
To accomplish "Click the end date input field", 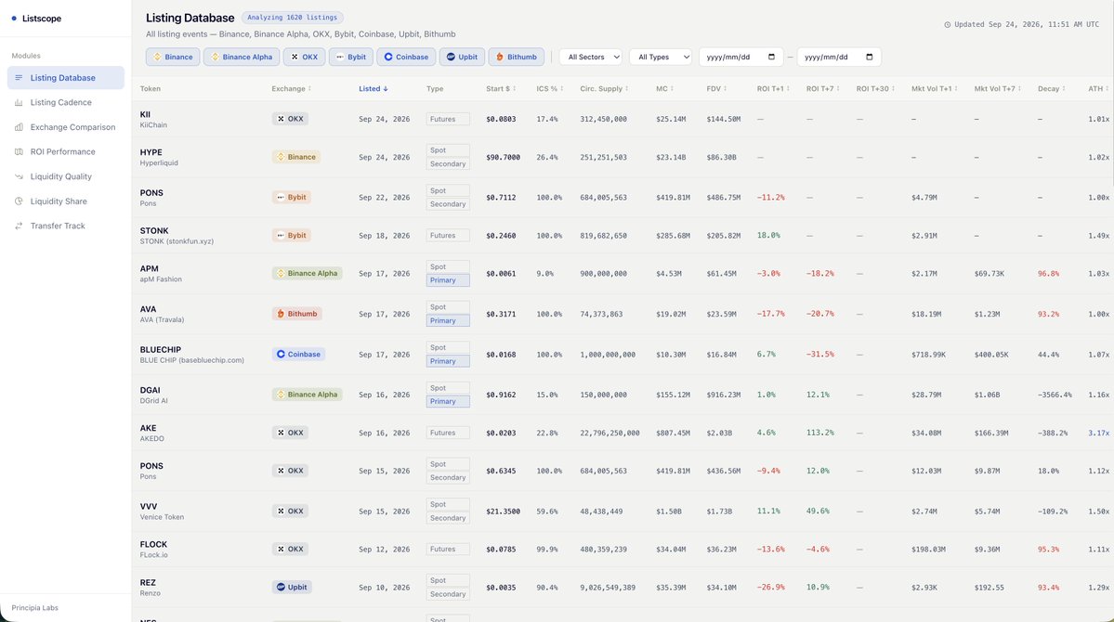I will 839,57.
